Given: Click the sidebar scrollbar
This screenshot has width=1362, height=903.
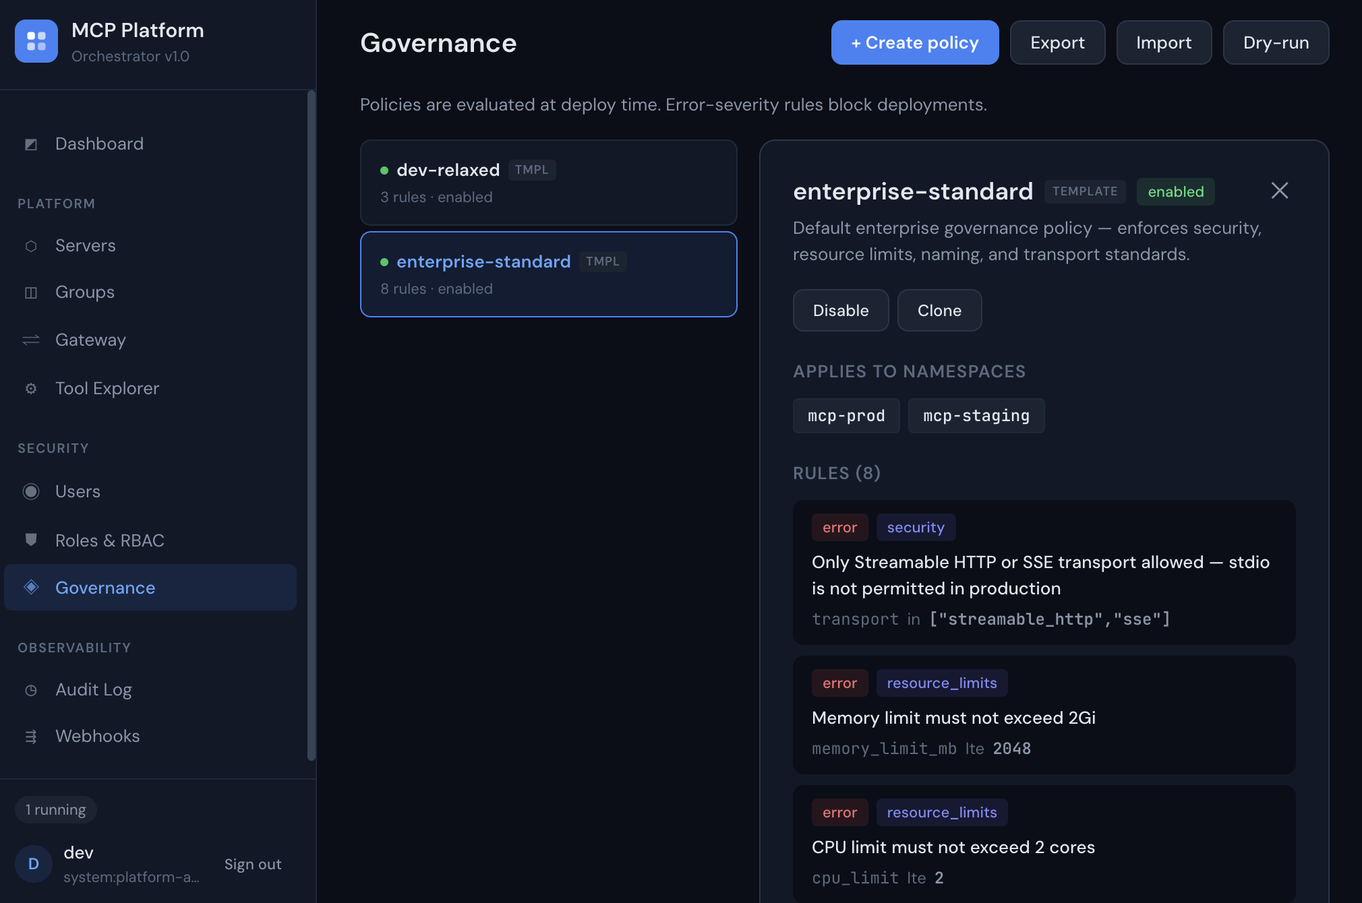Looking at the screenshot, I should click(x=311, y=425).
